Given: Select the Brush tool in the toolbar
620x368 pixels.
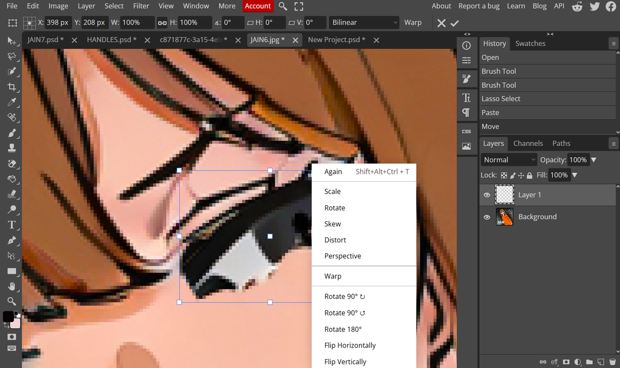Looking at the screenshot, I should pyautogui.click(x=12, y=133).
